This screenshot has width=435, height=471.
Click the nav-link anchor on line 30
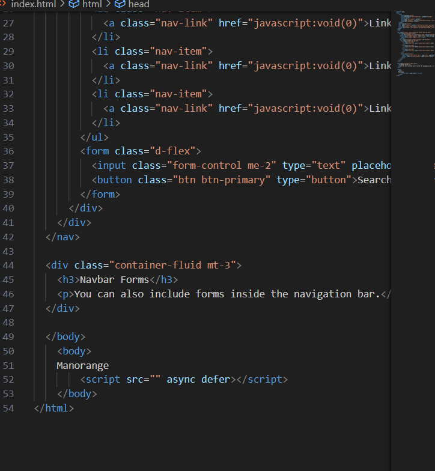tap(248, 66)
